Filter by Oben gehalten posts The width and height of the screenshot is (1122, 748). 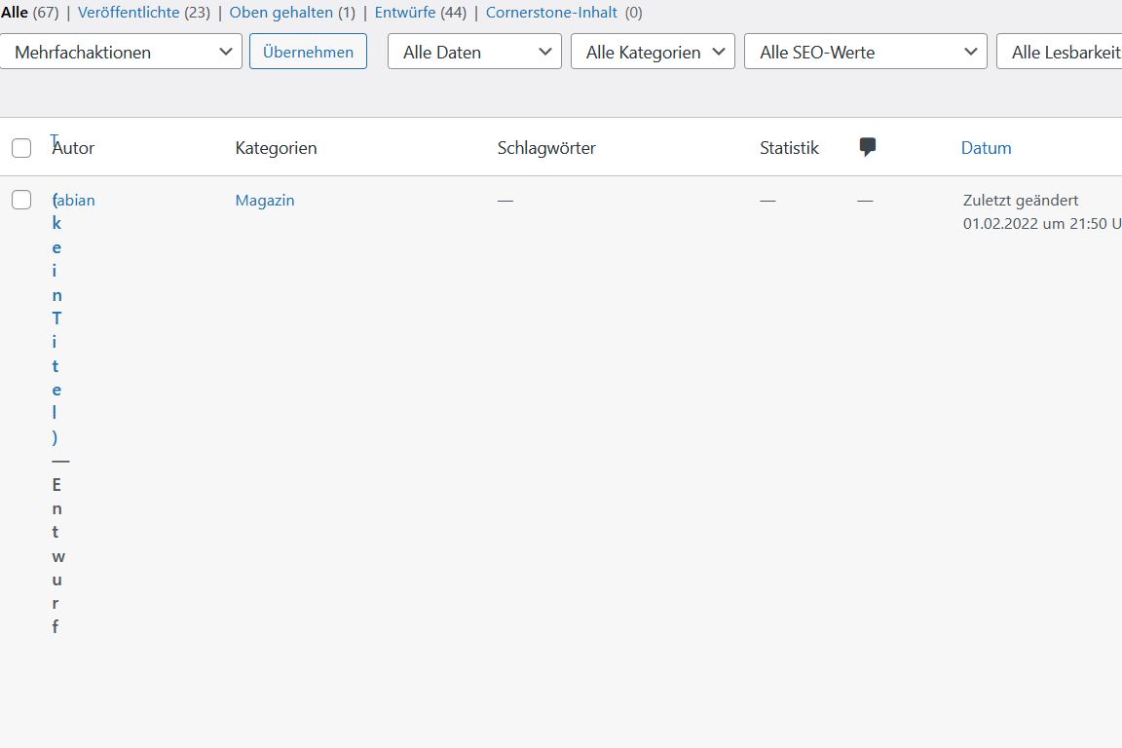click(280, 13)
